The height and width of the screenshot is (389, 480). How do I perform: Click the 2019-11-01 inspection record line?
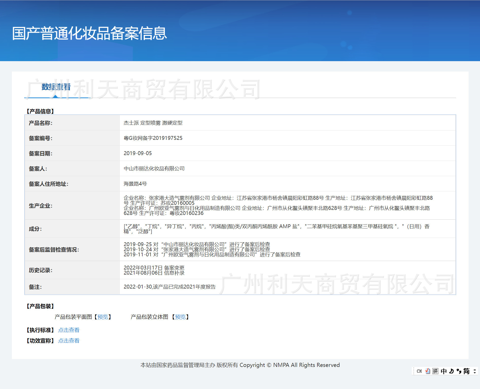coord(212,255)
